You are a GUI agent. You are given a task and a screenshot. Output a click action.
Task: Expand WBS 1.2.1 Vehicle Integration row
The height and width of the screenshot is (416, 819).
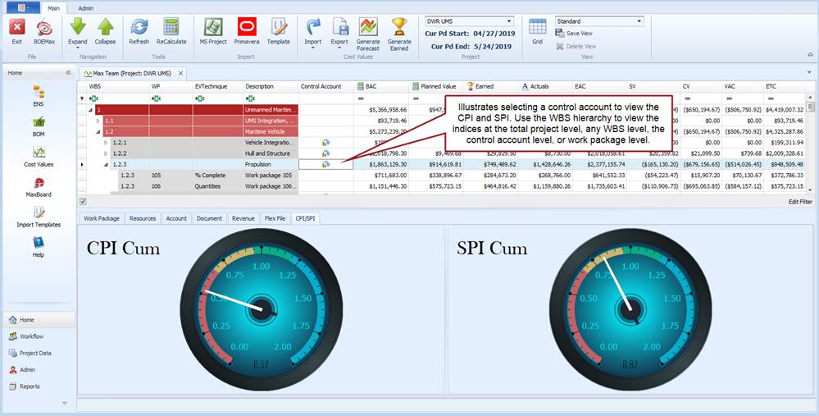(106, 143)
